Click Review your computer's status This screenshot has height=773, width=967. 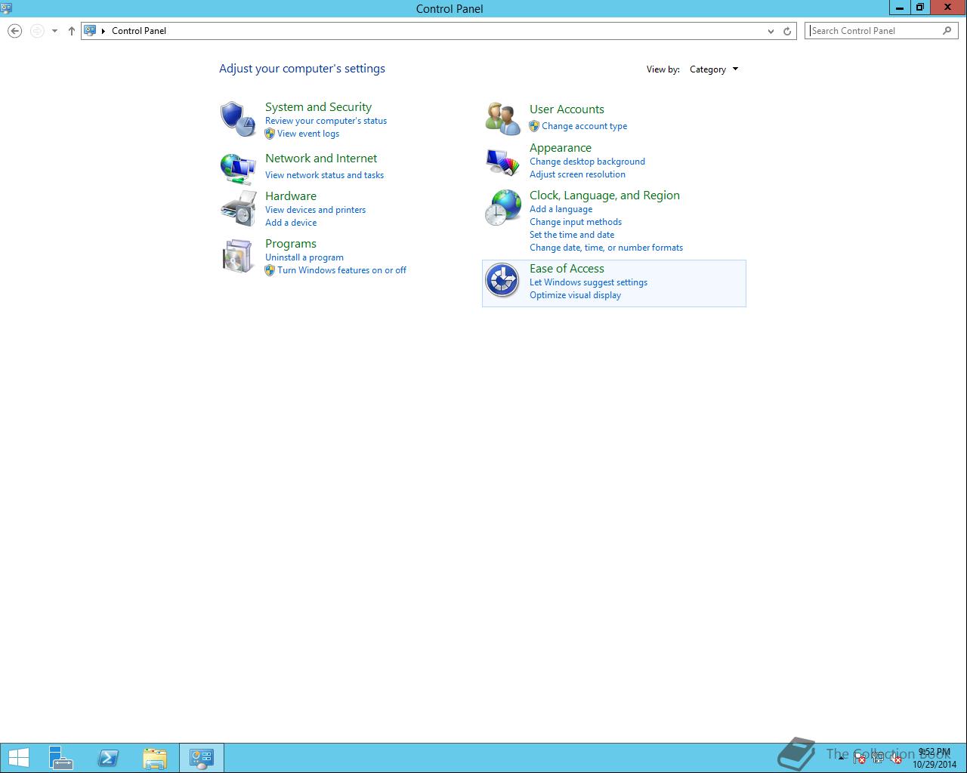coord(326,121)
